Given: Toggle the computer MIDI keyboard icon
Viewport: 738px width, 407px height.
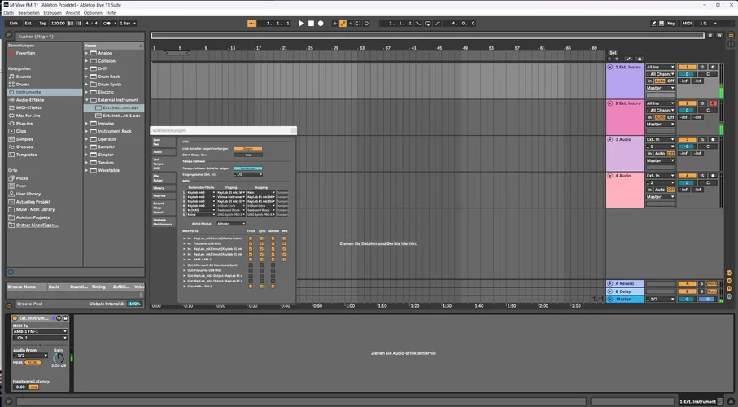Looking at the screenshot, I should click(662, 23).
